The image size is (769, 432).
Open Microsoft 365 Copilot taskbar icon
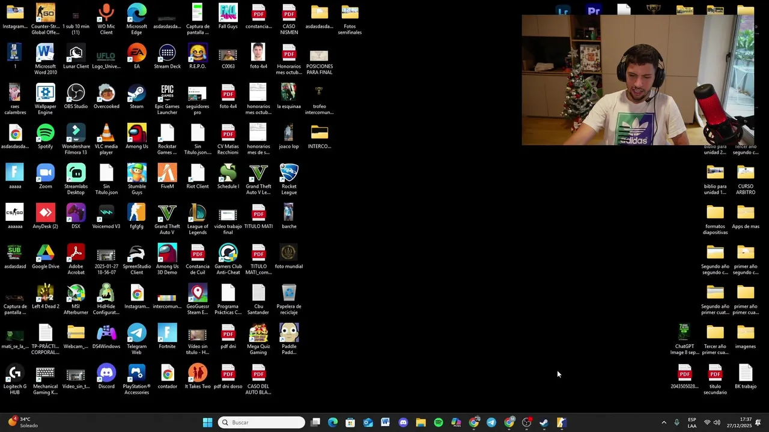pos(456,422)
